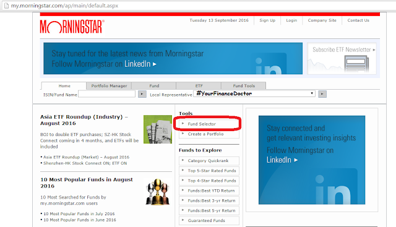Click the browser address bar URL
Viewport: 396px width, 227px height.
(x=64, y=6)
